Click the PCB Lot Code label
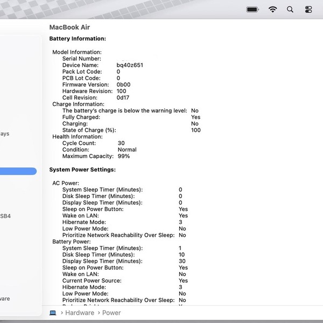Viewport: 323px width, 323px height. 82,78
